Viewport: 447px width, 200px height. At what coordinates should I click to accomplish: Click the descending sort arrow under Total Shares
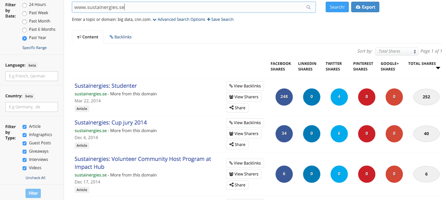click(x=438, y=68)
